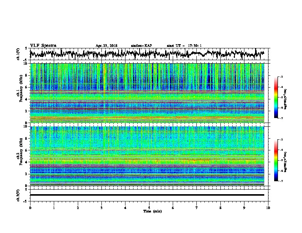
Task: Click time axis tick label '6'
Action: tap(173, 208)
